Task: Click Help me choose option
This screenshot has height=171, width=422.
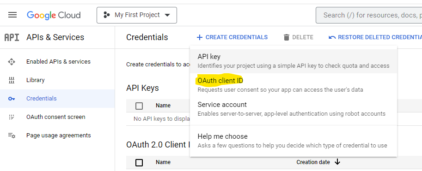Action: coord(294,141)
